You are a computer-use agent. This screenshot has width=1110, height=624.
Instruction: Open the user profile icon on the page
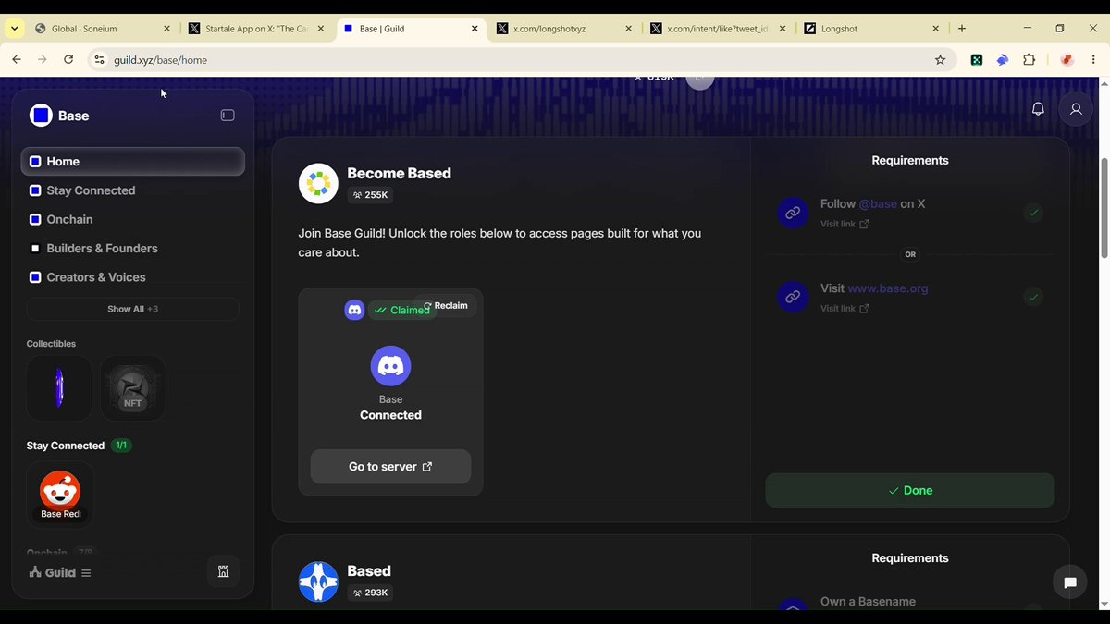pos(1076,109)
